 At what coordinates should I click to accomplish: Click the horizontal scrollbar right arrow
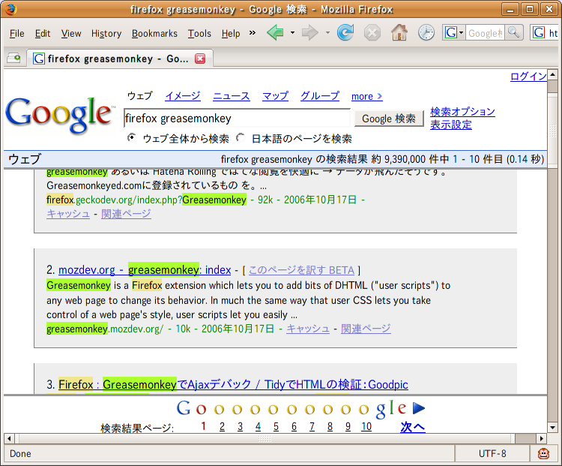point(542,438)
